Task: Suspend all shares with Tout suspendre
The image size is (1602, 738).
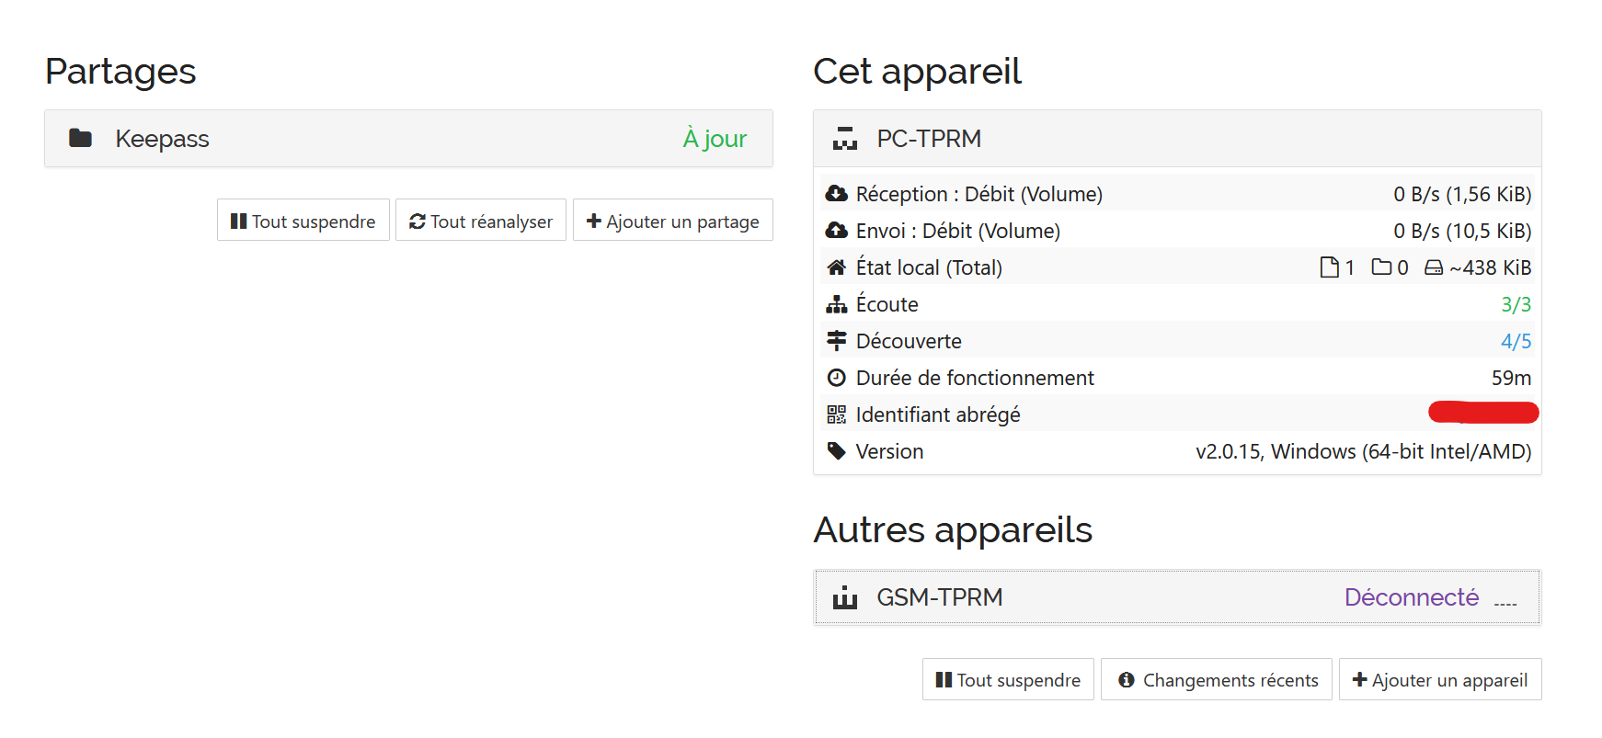Action: [x=303, y=221]
